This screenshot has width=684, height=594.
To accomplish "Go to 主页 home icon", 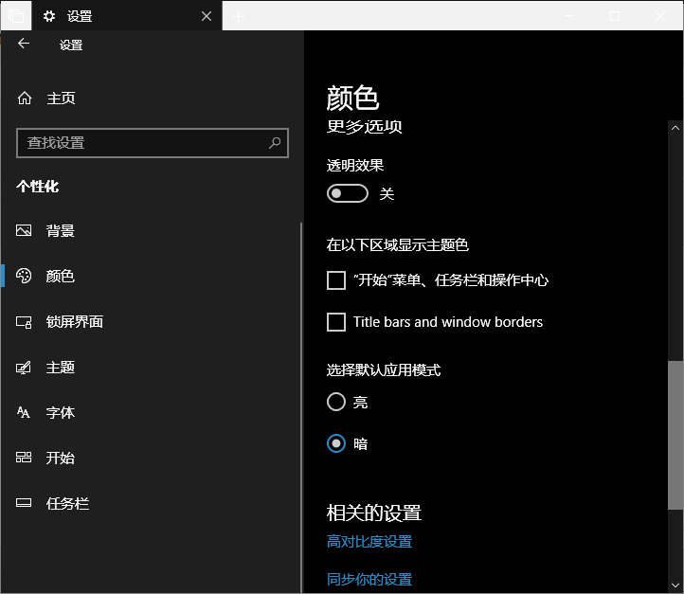I will point(25,99).
